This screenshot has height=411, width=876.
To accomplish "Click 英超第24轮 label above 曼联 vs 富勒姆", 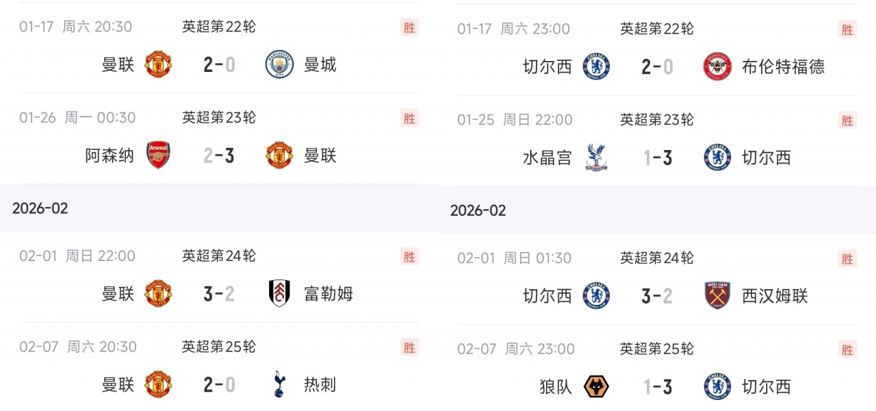I will 219,256.
